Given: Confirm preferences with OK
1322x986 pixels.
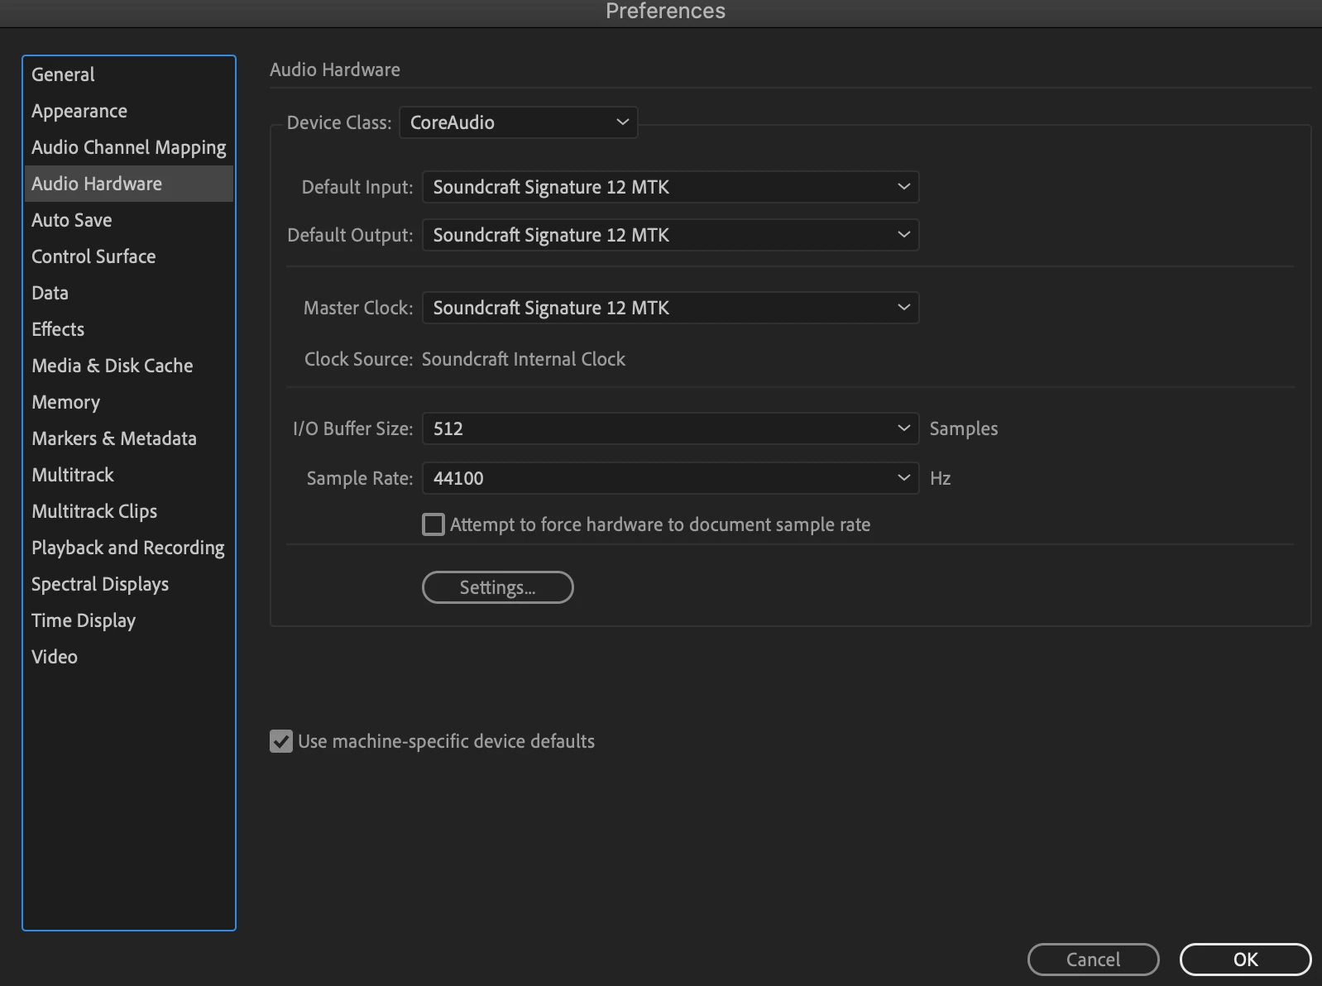Looking at the screenshot, I should (1246, 960).
